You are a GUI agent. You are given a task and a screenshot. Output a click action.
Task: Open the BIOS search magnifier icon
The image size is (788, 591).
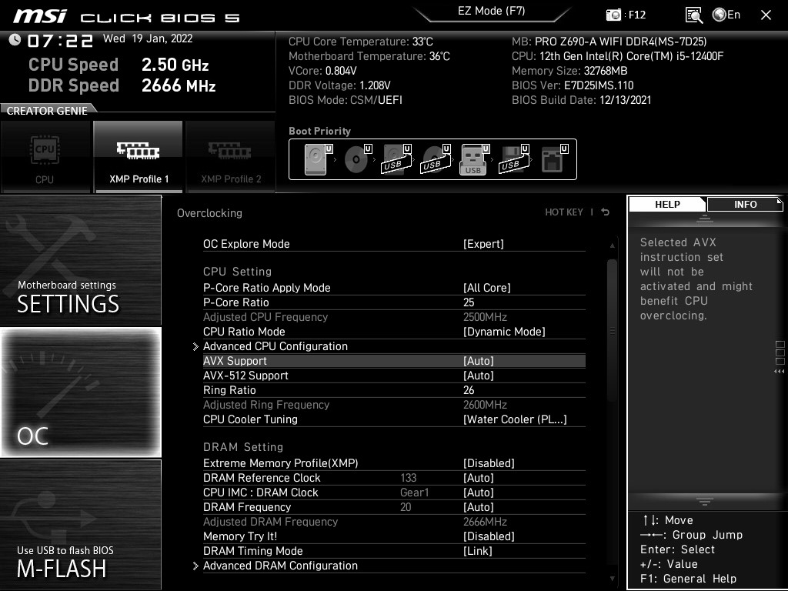point(694,15)
